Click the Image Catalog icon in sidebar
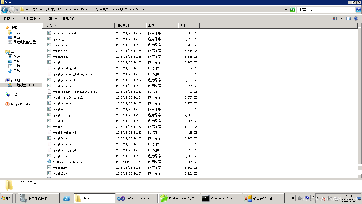 [7, 104]
